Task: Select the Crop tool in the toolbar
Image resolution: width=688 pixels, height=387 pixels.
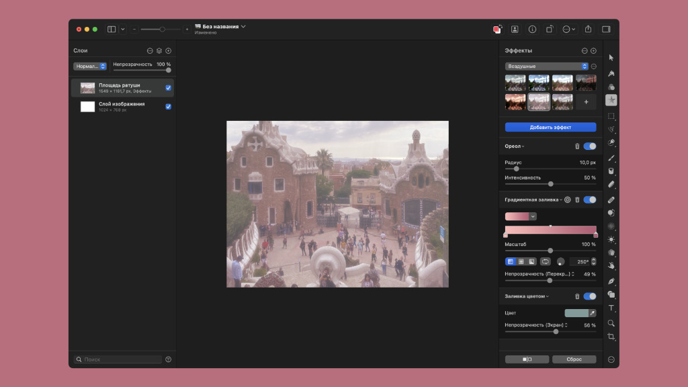Action: 611,337
